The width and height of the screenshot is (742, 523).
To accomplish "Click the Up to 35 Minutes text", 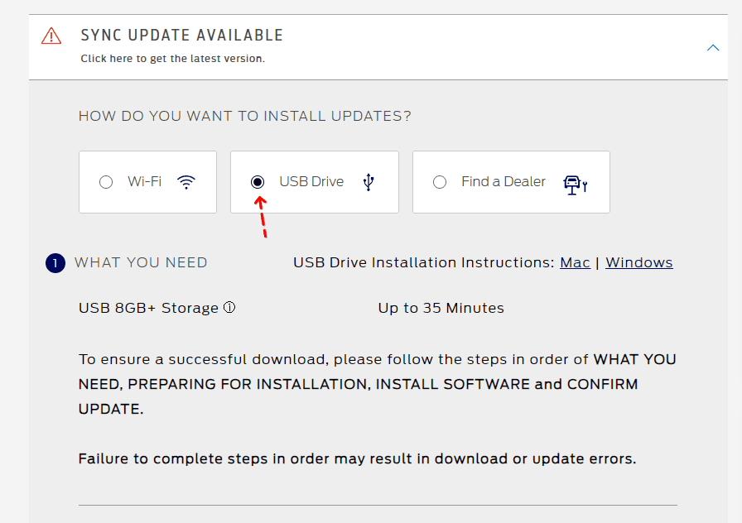I will pos(441,308).
